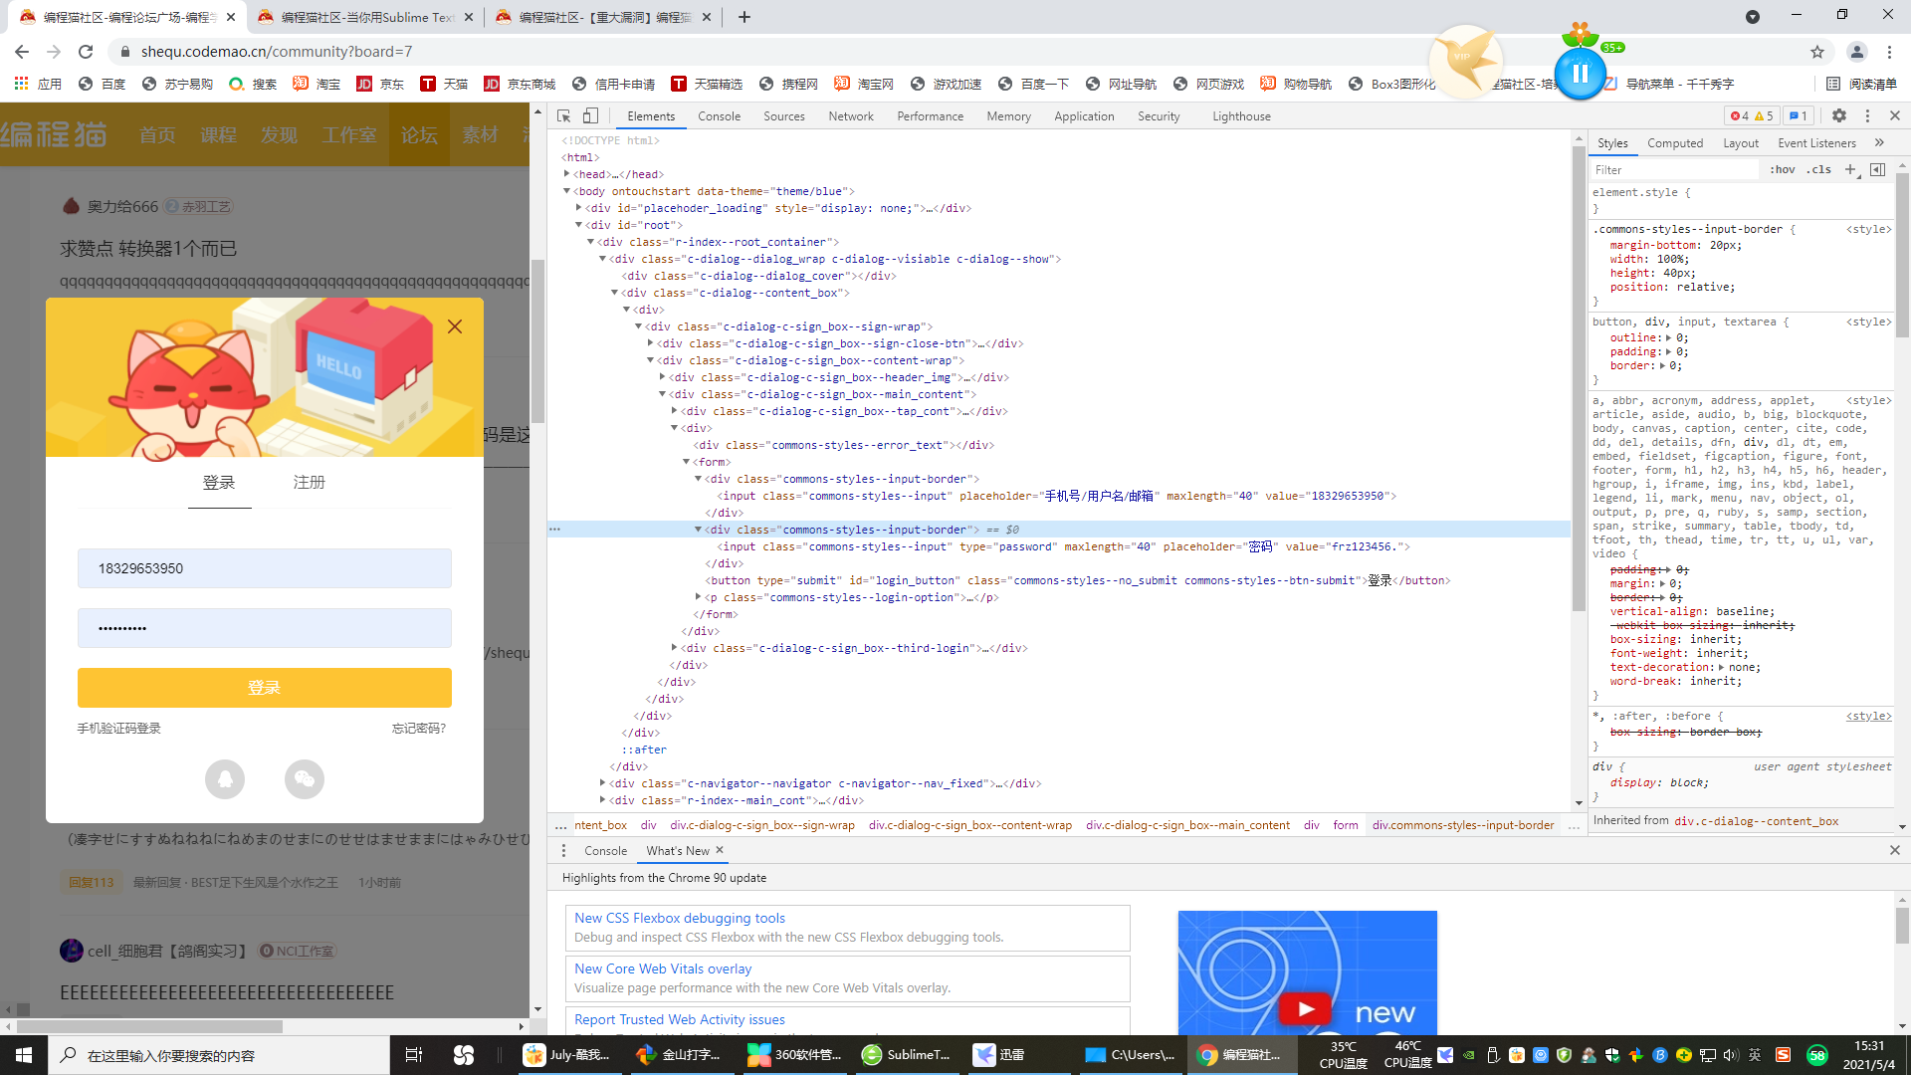Click the Styles filter input
Viewport: 1911px width, 1075px height.
1677,170
